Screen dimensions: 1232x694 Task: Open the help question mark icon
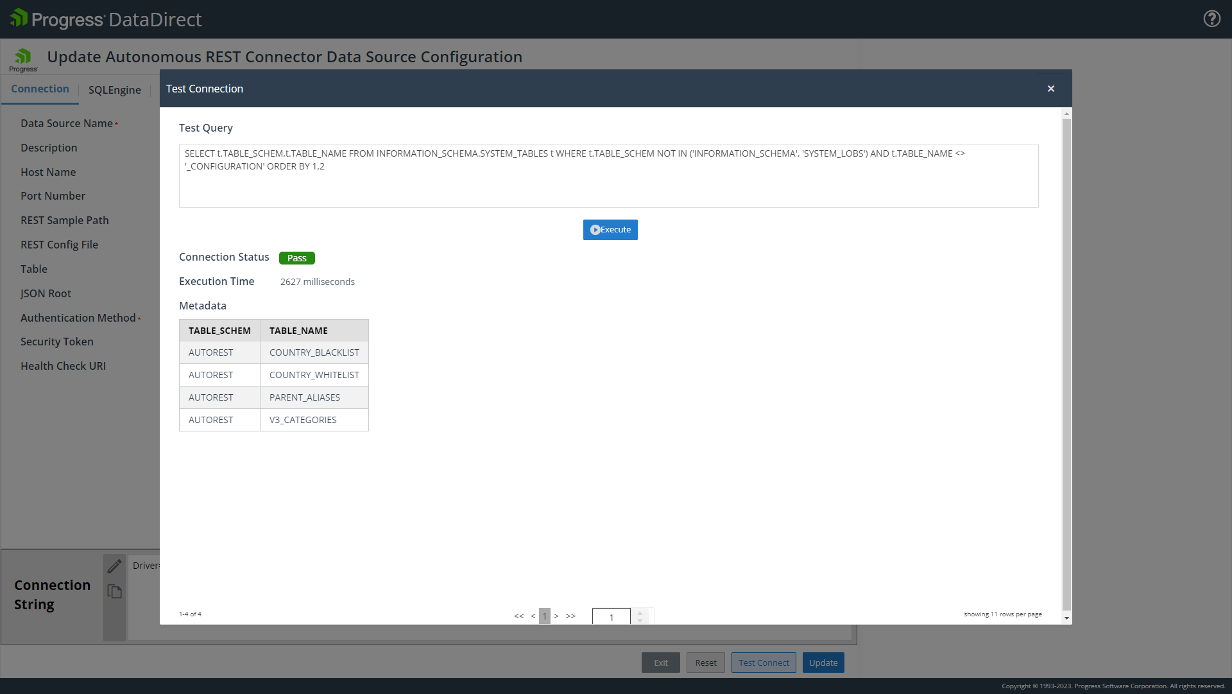pyautogui.click(x=1211, y=19)
